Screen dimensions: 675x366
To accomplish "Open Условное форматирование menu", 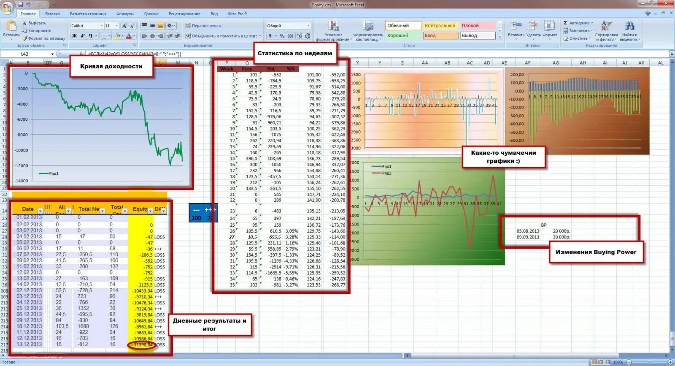I will [333, 30].
